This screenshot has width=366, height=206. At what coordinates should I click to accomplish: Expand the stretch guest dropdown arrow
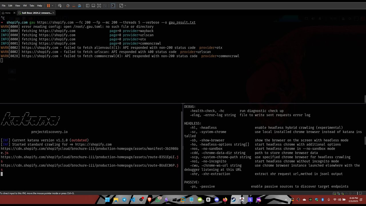(x=125, y=5)
